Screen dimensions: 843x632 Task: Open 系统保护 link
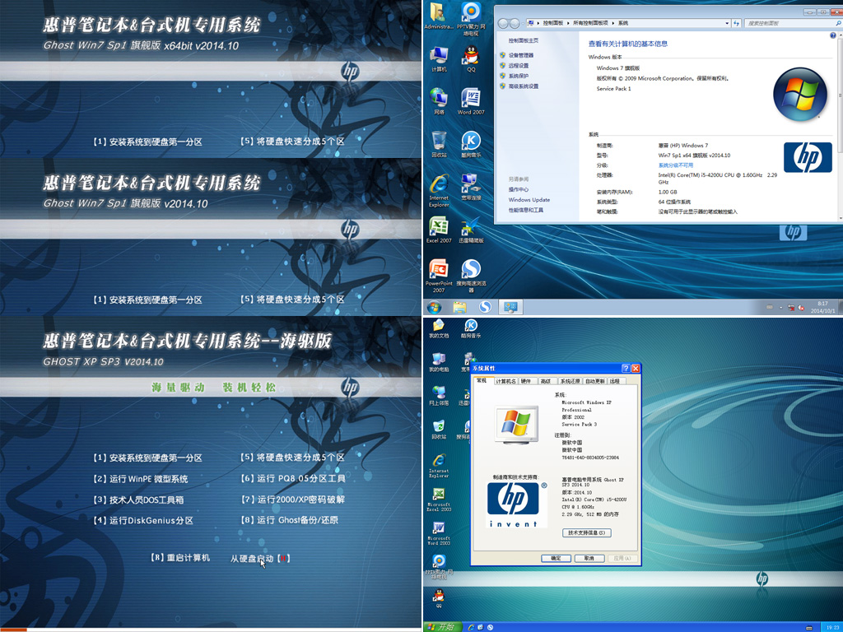[519, 76]
